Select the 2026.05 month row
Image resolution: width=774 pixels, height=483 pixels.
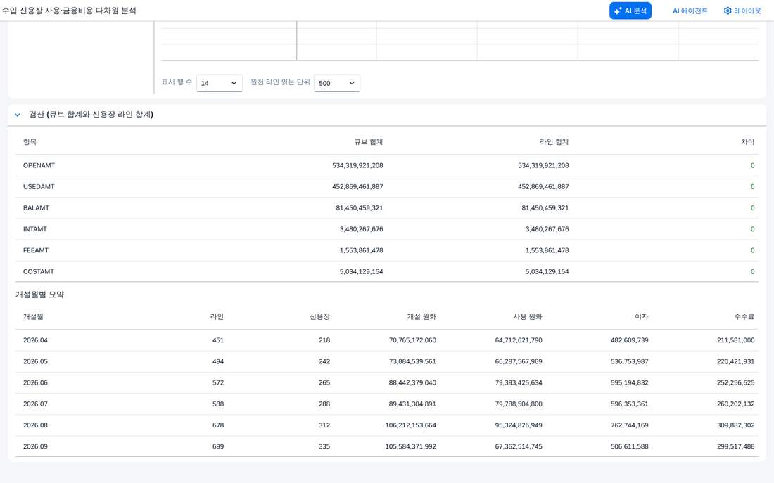(387, 361)
